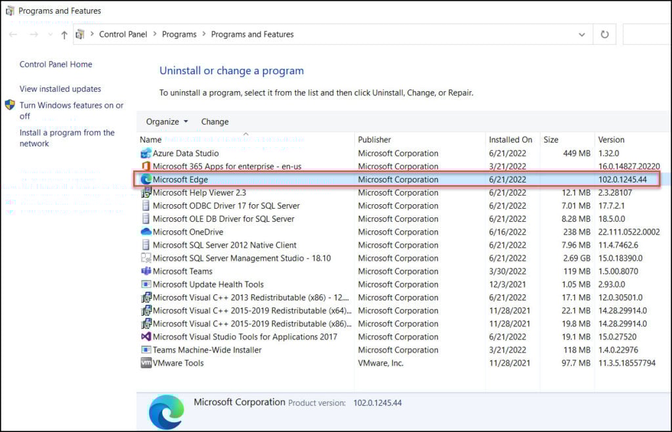This screenshot has width=672, height=432.
Task: Select Microsoft ODBC Driver 17 for SQL Server
Action: pos(226,205)
